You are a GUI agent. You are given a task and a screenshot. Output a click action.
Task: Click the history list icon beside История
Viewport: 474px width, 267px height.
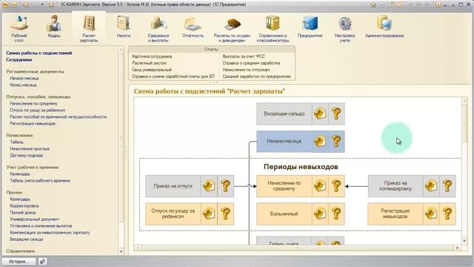[x=43, y=262]
